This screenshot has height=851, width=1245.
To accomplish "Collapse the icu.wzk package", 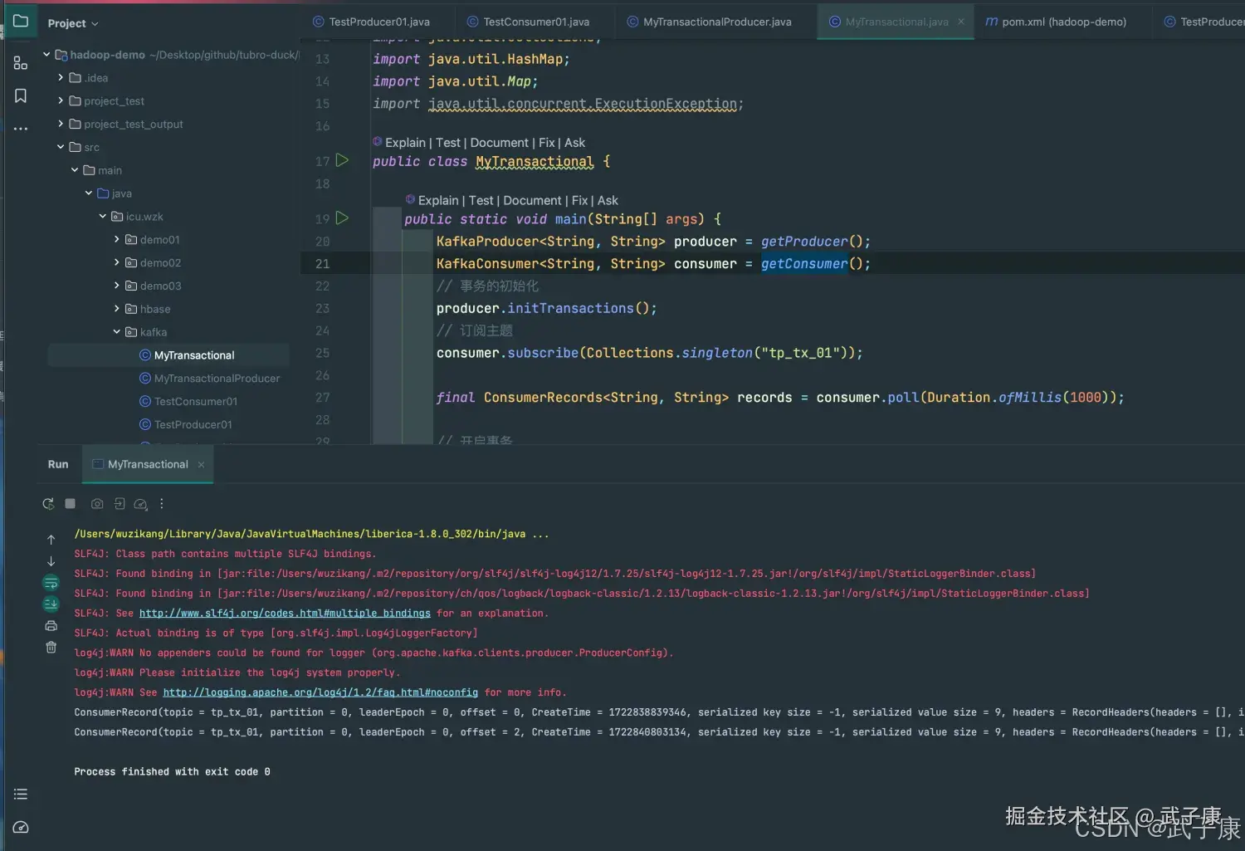I will (103, 216).
